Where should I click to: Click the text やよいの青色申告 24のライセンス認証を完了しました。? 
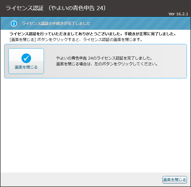point(105,58)
